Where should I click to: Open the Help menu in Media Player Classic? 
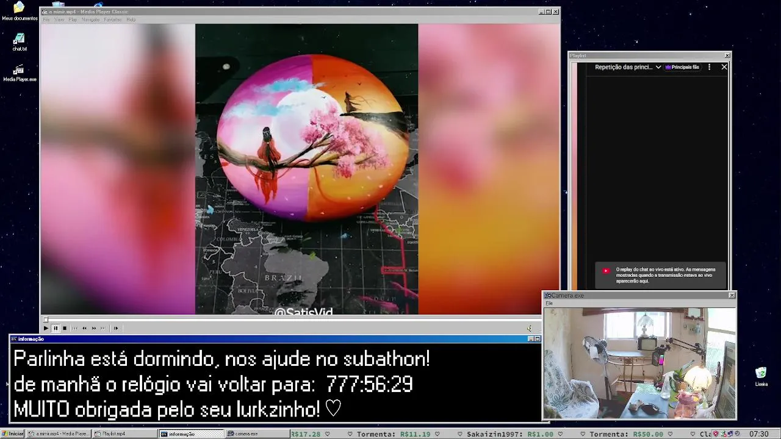[131, 20]
